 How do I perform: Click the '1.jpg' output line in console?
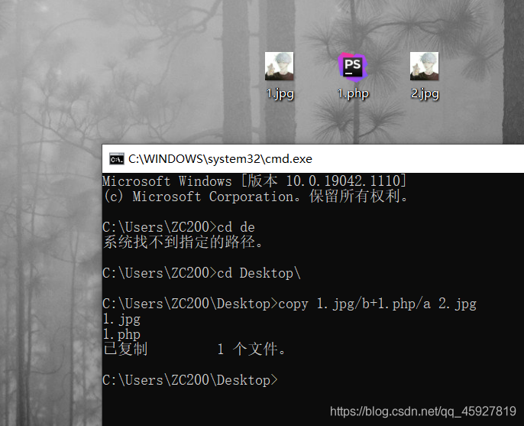(x=121, y=319)
